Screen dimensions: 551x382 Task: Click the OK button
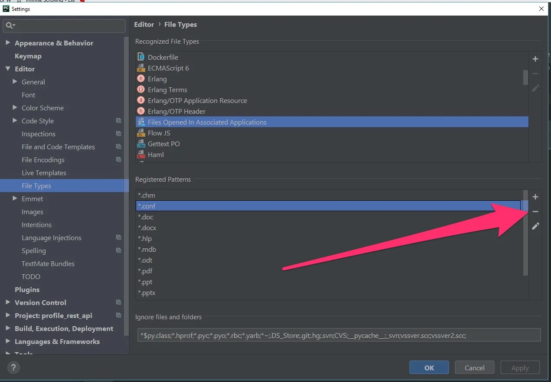pyautogui.click(x=429, y=368)
